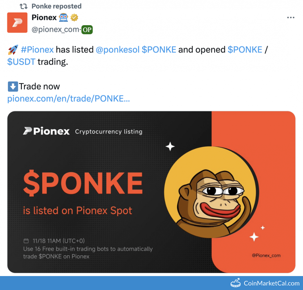
Task: Open the #Pionex hashtag
Action: 37,49
